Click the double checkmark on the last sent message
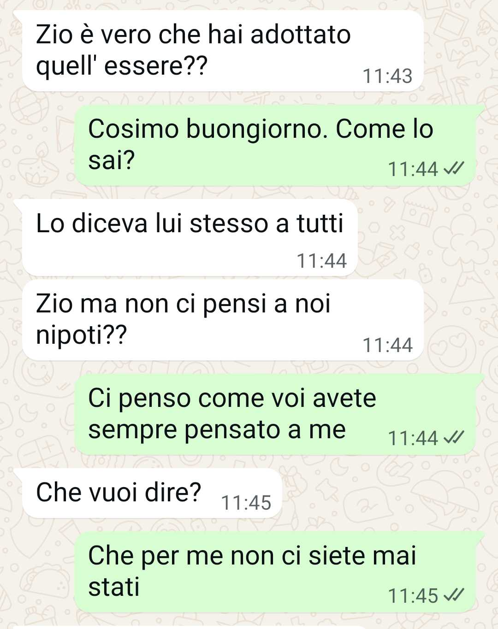 click(x=454, y=595)
